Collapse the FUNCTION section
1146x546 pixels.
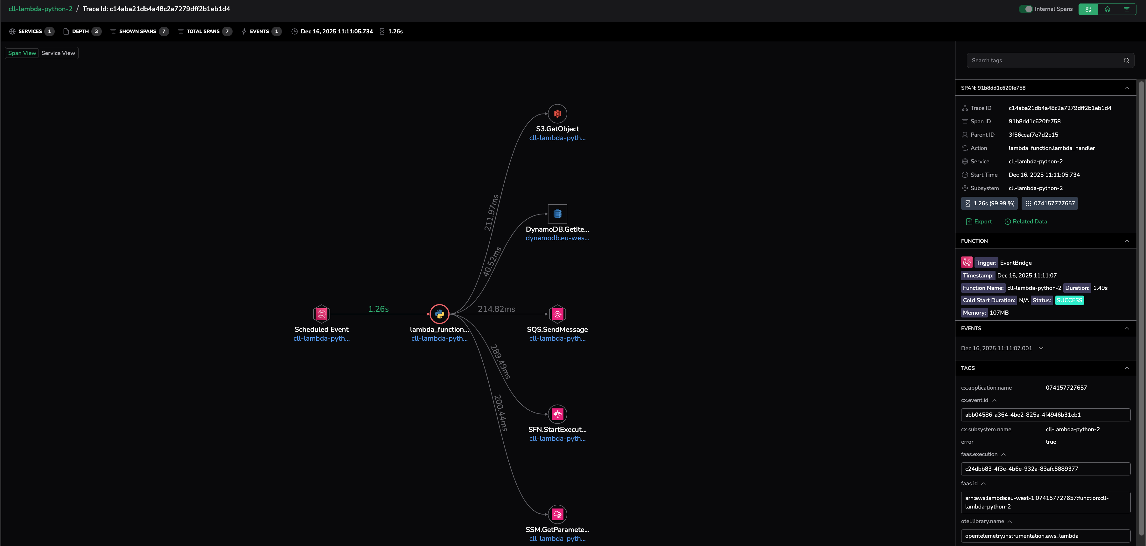tap(1126, 241)
